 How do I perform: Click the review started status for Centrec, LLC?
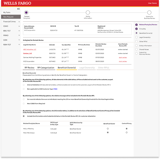coord(123,53)
